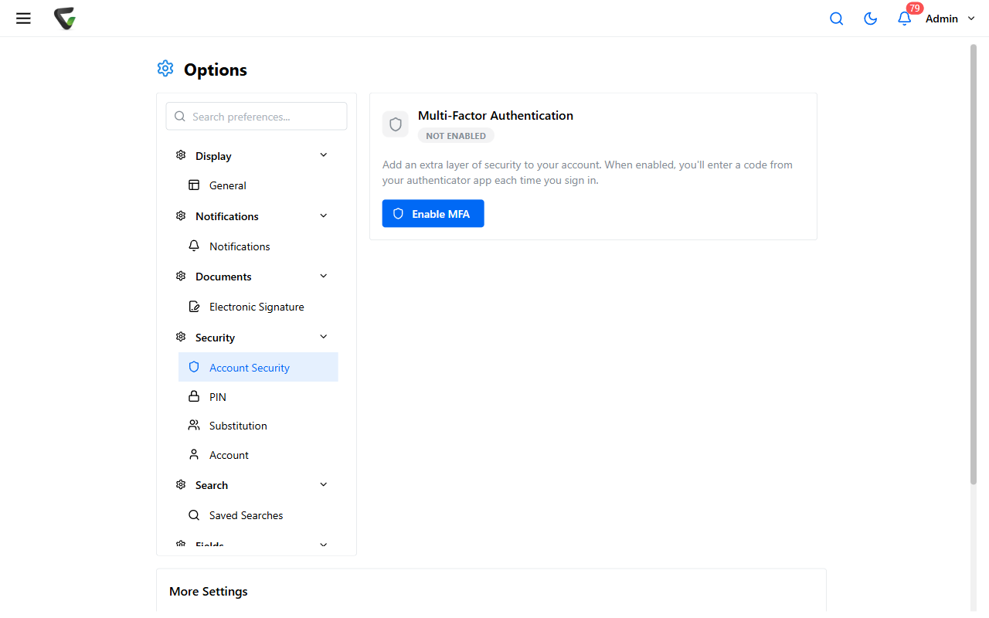
Task: Collapse the Documents section chevron
Action: 324,277
